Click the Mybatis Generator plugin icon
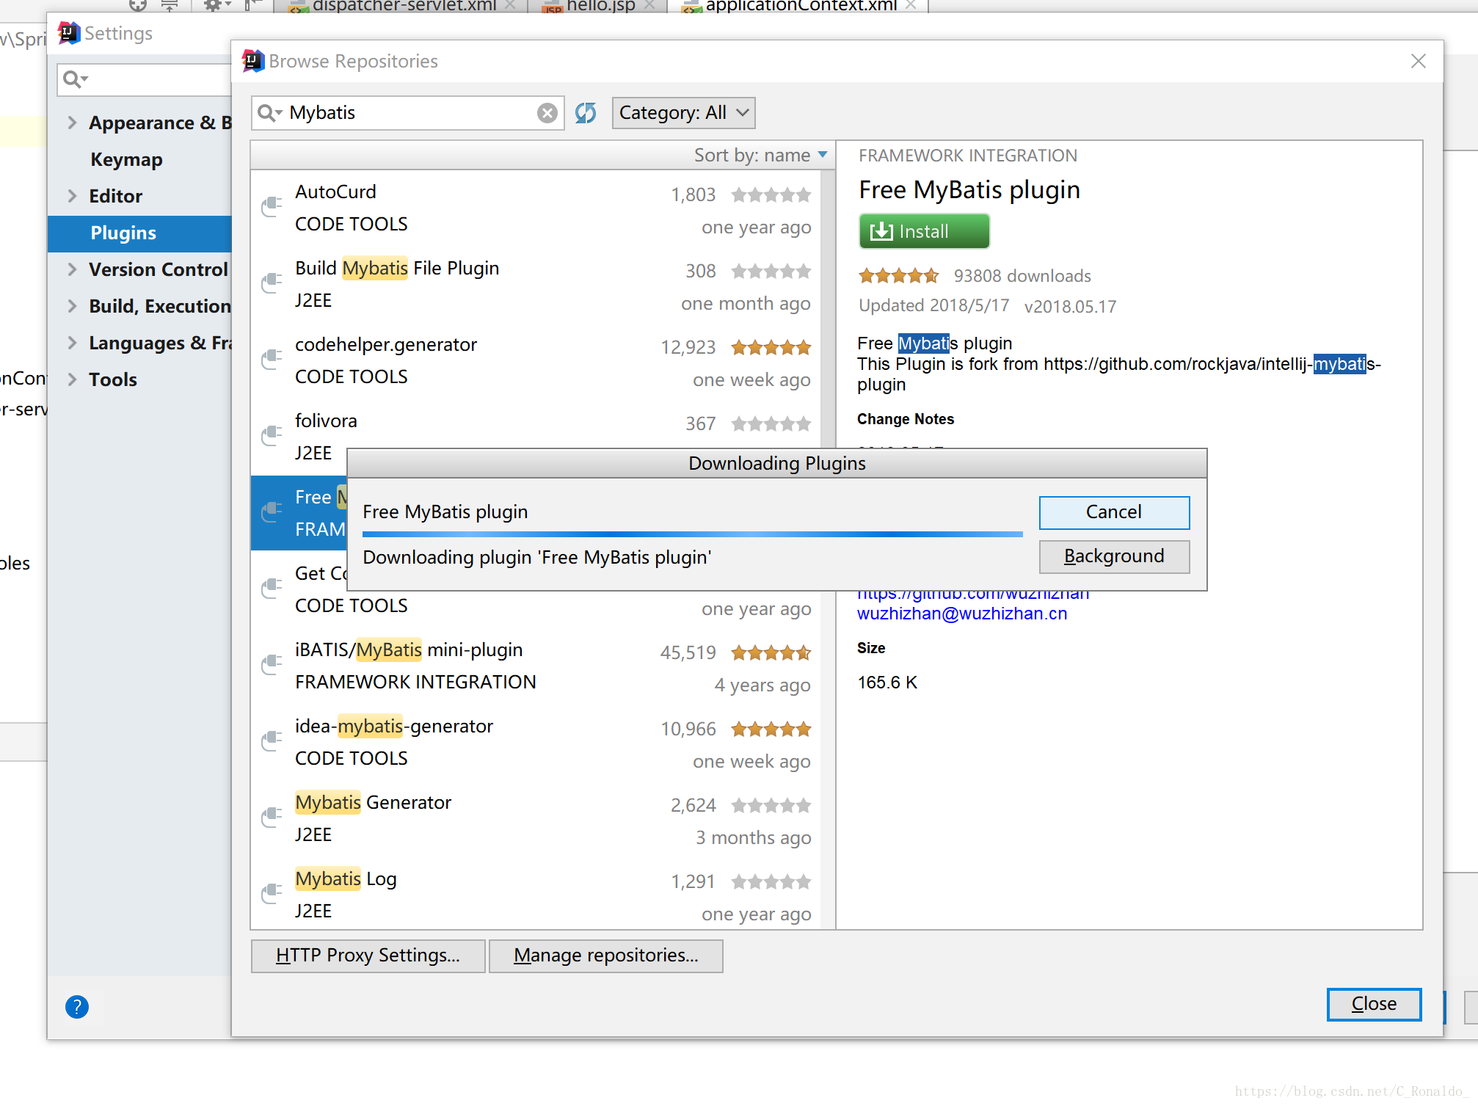1478x1106 pixels. pyautogui.click(x=272, y=817)
